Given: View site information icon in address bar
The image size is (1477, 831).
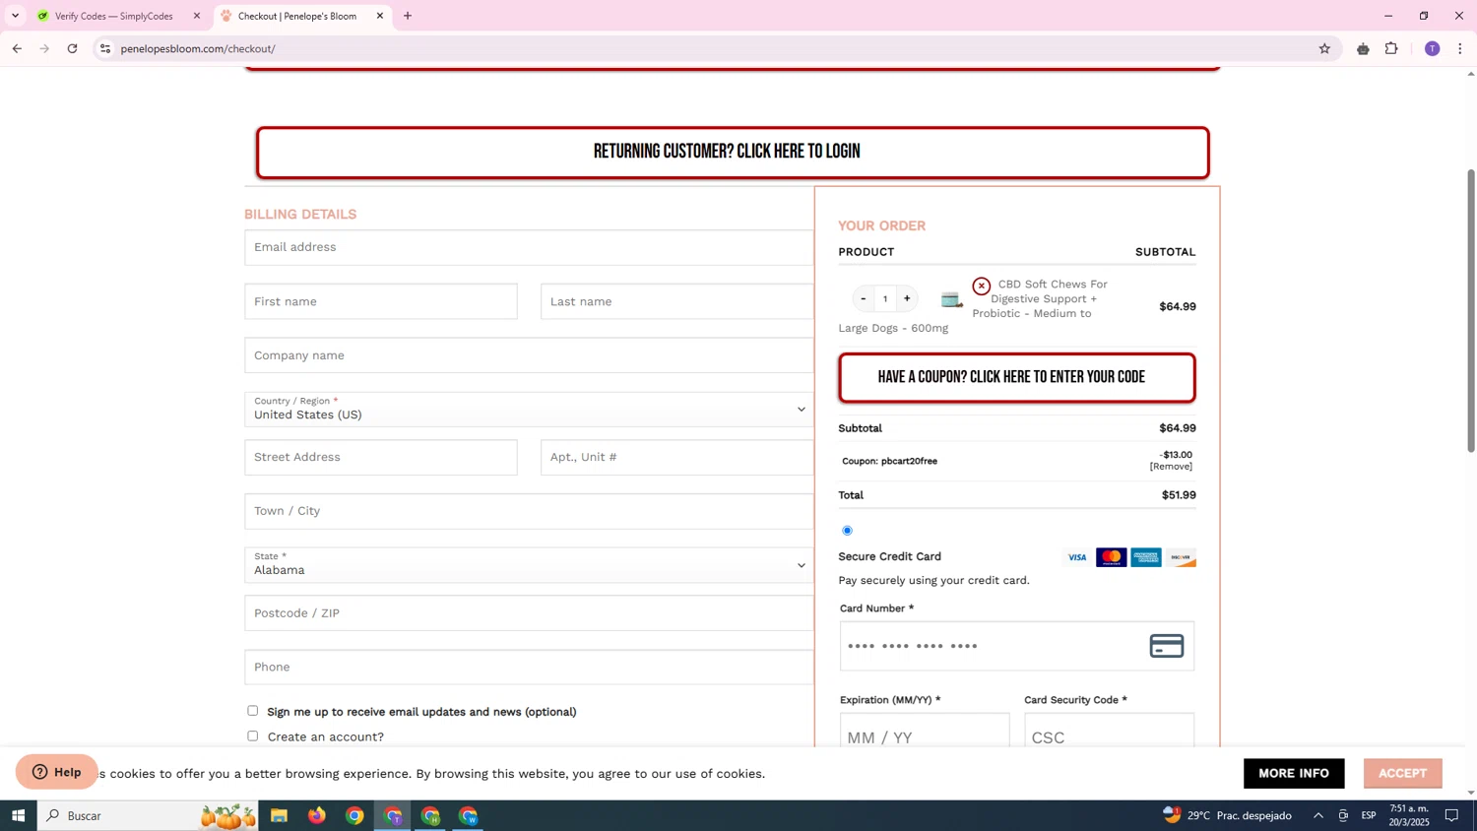Looking at the screenshot, I should click(x=105, y=48).
